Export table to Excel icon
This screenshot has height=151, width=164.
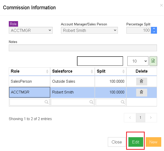(153, 61)
